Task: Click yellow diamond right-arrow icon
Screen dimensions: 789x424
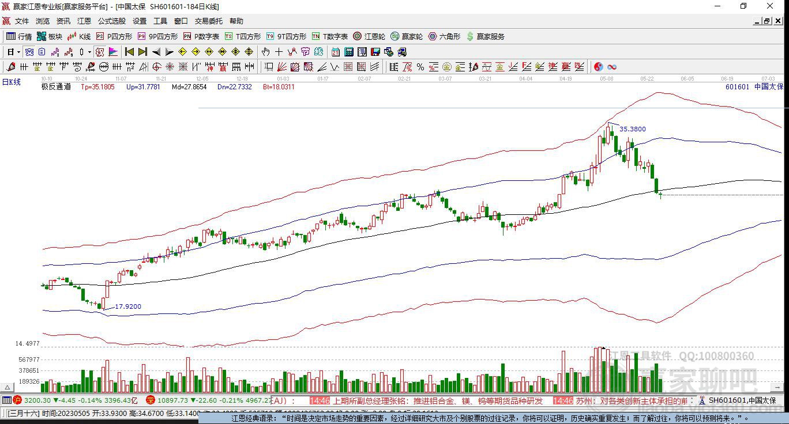Action: pyautogui.click(x=196, y=52)
